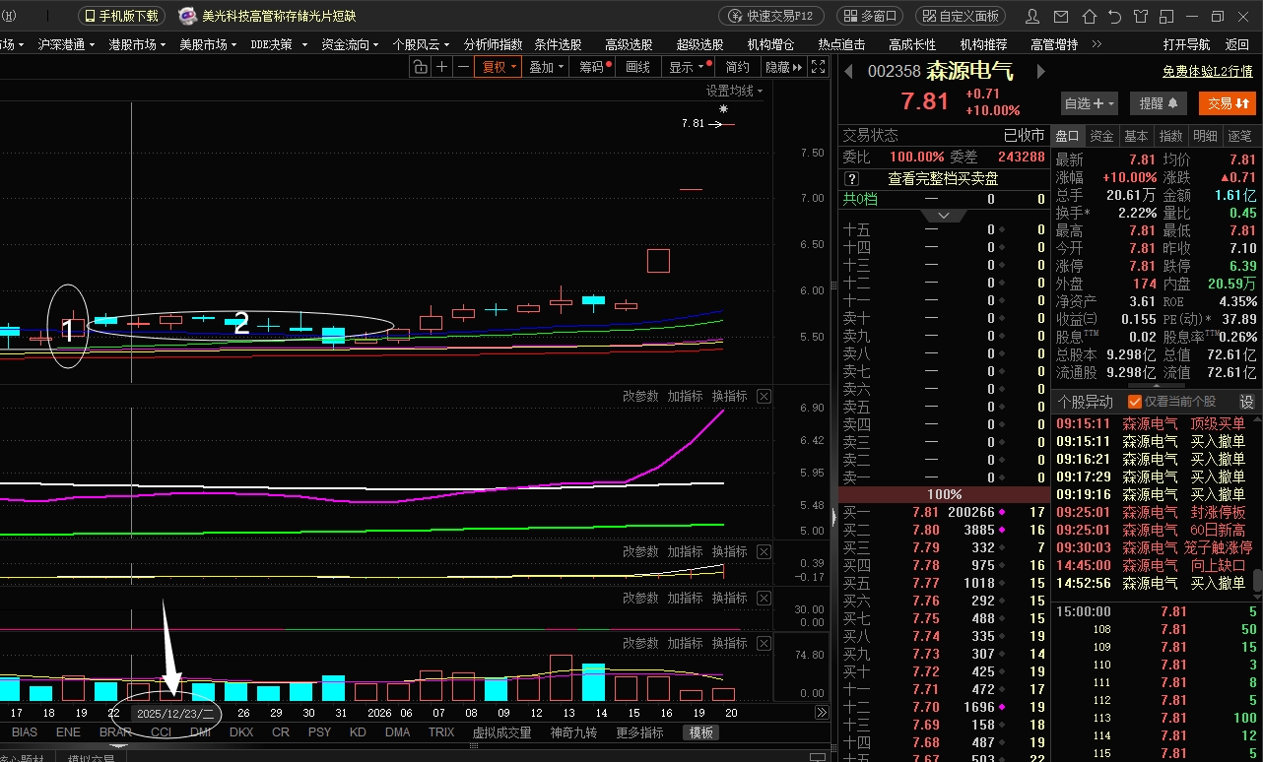Open 资金流向 menu dropdown
Screen dimensions: 1263x762
[x=350, y=44]
